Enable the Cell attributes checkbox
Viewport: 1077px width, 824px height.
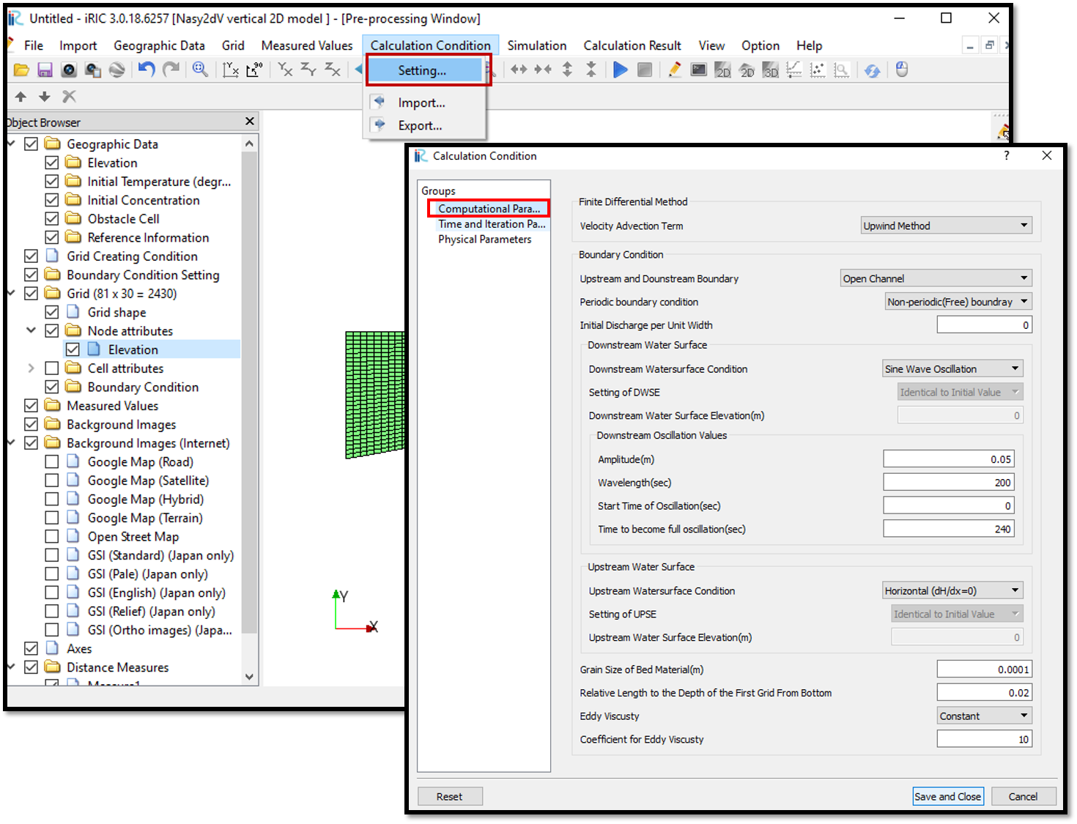pos(51,368)
